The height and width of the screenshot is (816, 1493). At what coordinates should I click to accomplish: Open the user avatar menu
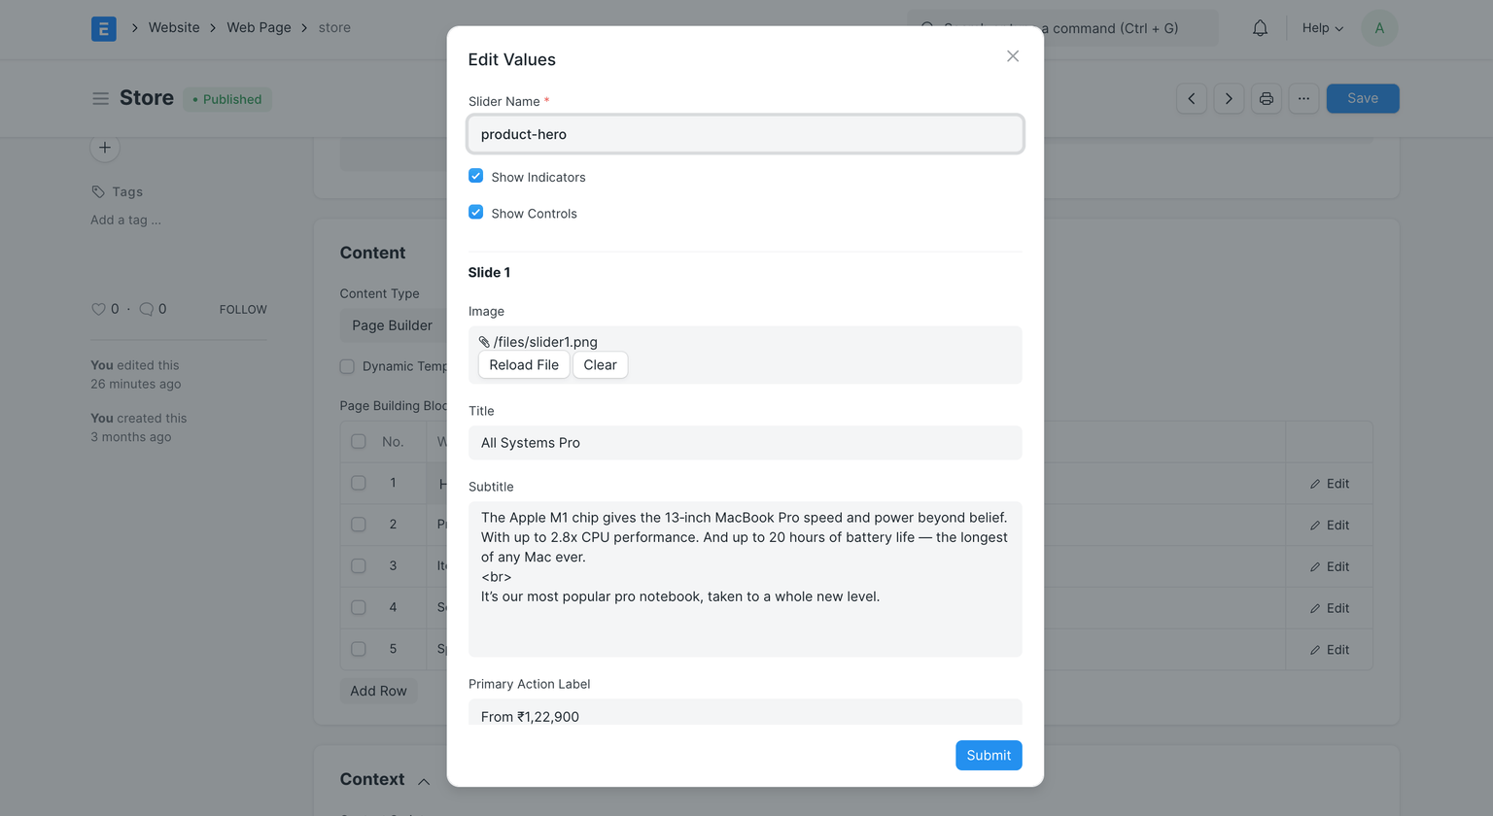tap(1378, 28)
